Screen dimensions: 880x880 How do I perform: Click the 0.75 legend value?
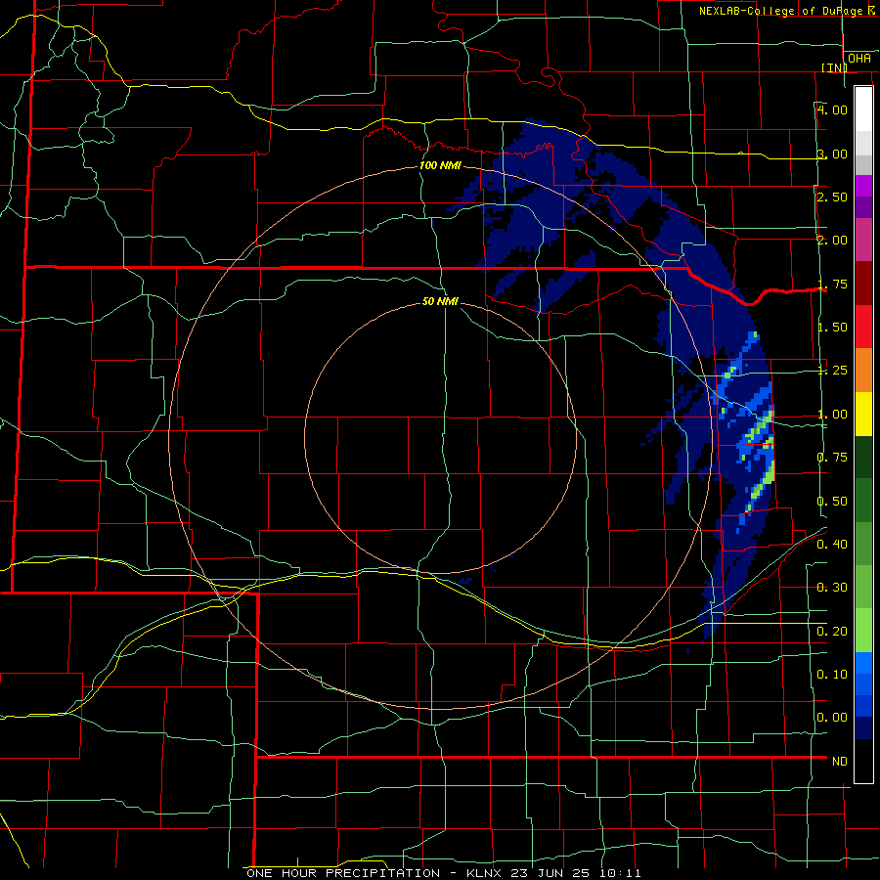click(x=832, y=458)
